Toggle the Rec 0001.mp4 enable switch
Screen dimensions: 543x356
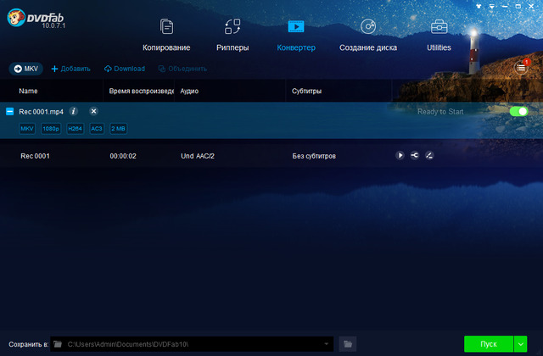[518, 111]
